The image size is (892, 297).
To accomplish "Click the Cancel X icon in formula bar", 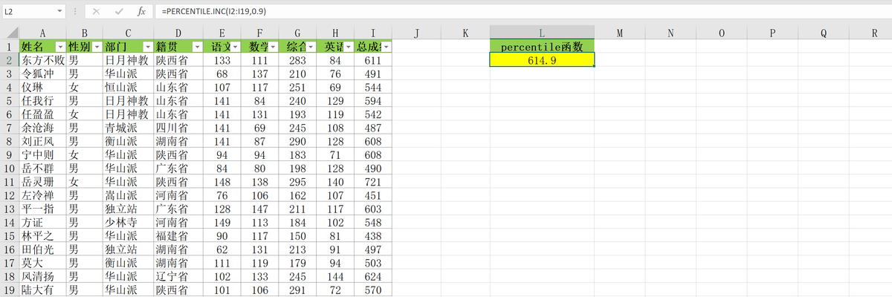I will (97, 12).
